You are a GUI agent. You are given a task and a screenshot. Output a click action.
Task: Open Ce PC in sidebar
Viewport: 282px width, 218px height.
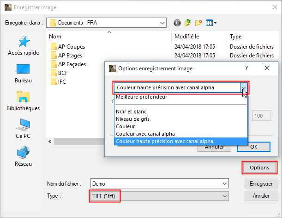23,129
